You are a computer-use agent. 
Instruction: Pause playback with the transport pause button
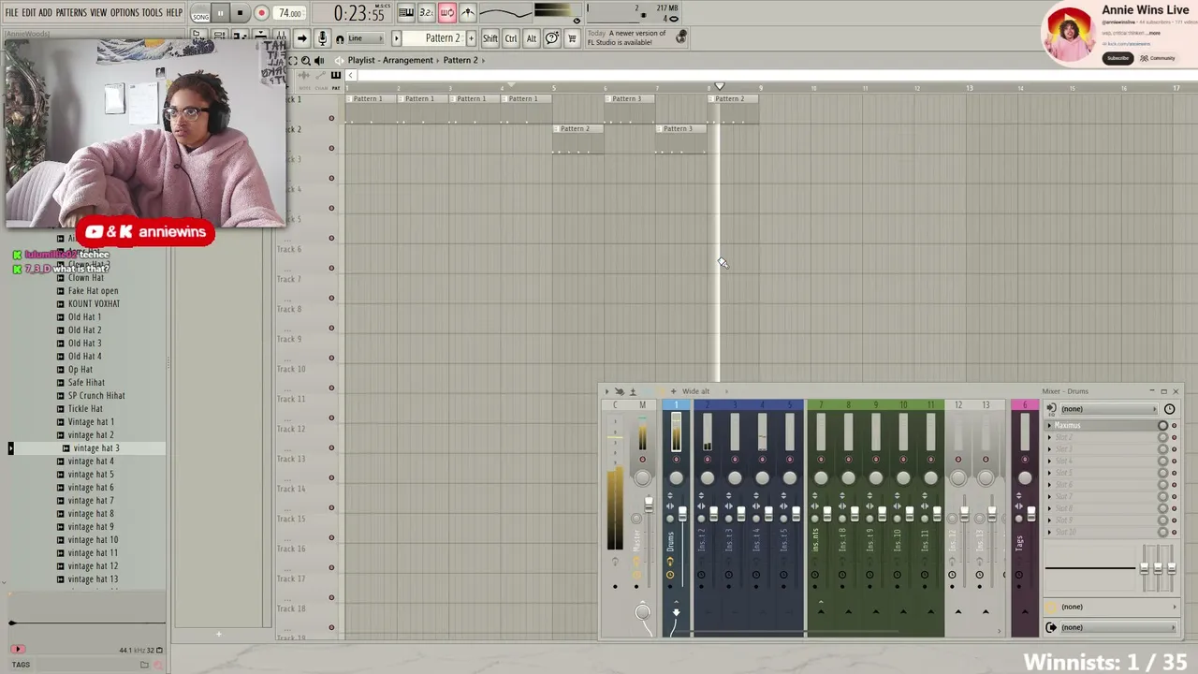(x=220, y=13)
